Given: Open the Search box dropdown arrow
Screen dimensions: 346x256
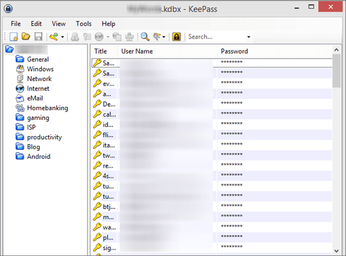Looking at the screenshot, I should (249, 37).
